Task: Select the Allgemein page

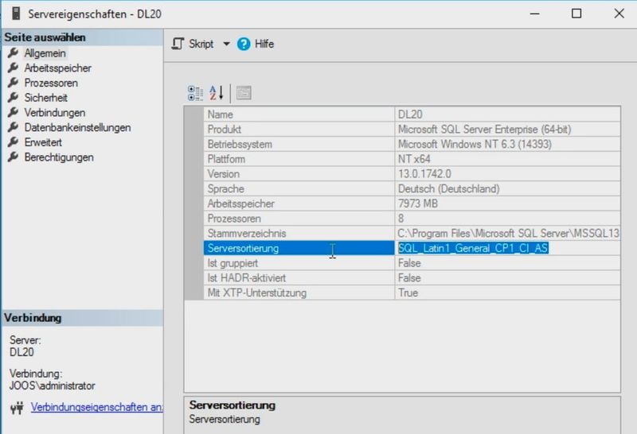Action: coord(45,53)
